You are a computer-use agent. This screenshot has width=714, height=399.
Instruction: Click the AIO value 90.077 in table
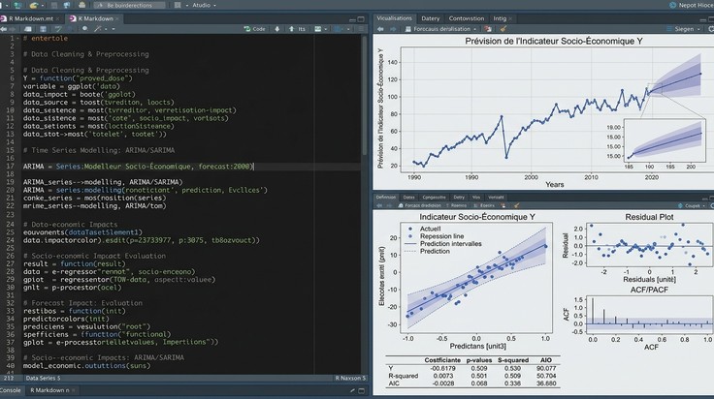pos(546,369)
